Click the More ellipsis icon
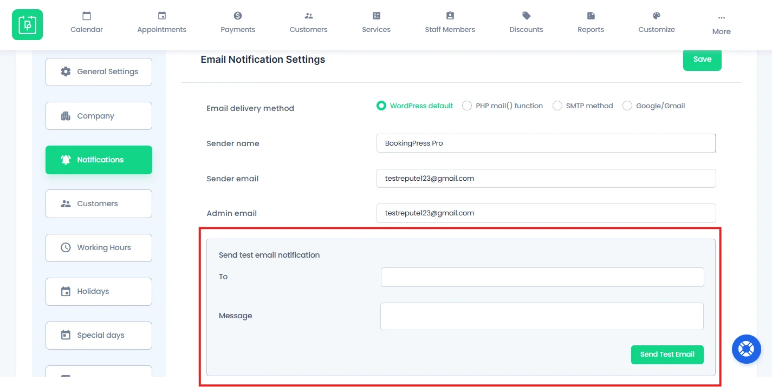 pos(722,17)
